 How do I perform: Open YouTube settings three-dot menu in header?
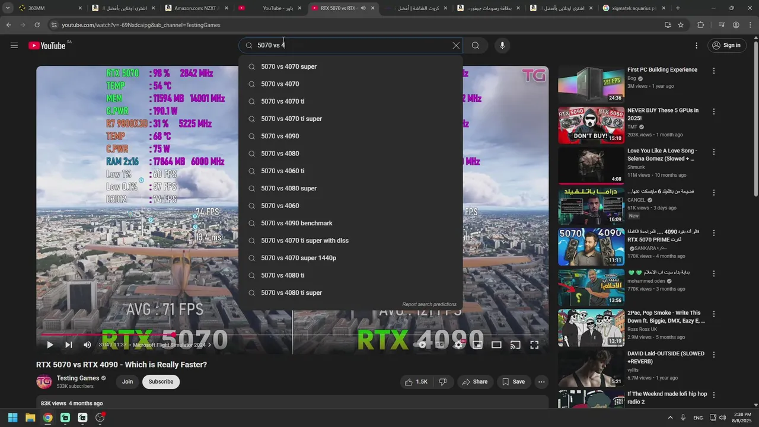tap(697, 46)
